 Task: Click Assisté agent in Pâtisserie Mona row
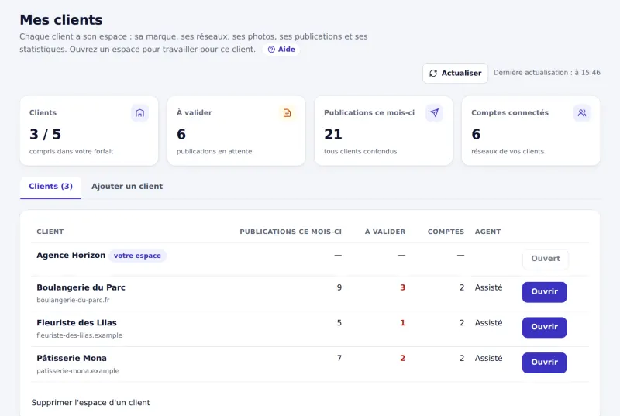click(489, 359)
